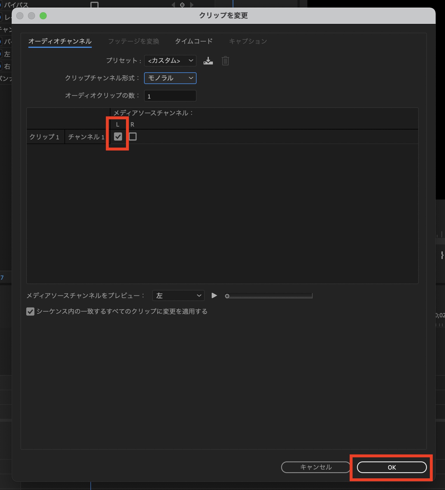The height and width of the screenshot is (490, 445).
Task: Select the チャンネル1 cell
Action: point(86,137)
